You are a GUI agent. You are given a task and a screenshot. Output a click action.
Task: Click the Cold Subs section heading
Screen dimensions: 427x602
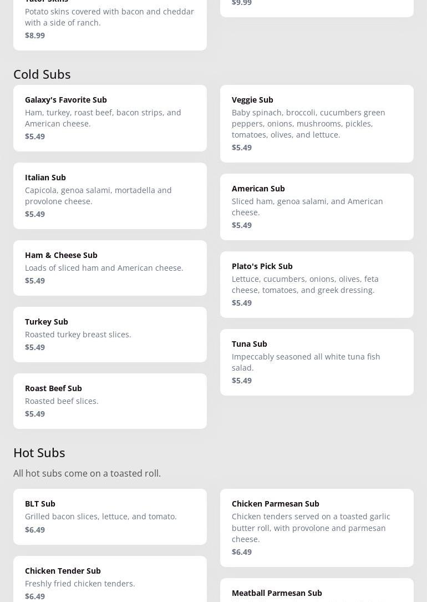[42, 74]
